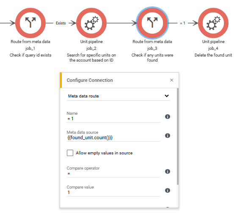Screen dimensions: 237x213
Task: Edit the Compare value field
Action: (113, 192)
